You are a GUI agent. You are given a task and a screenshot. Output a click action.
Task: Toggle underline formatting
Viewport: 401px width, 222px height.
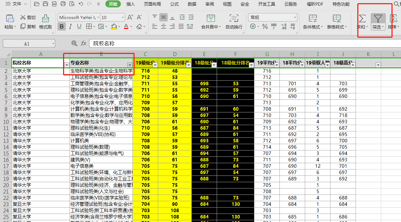pos(79,26)
